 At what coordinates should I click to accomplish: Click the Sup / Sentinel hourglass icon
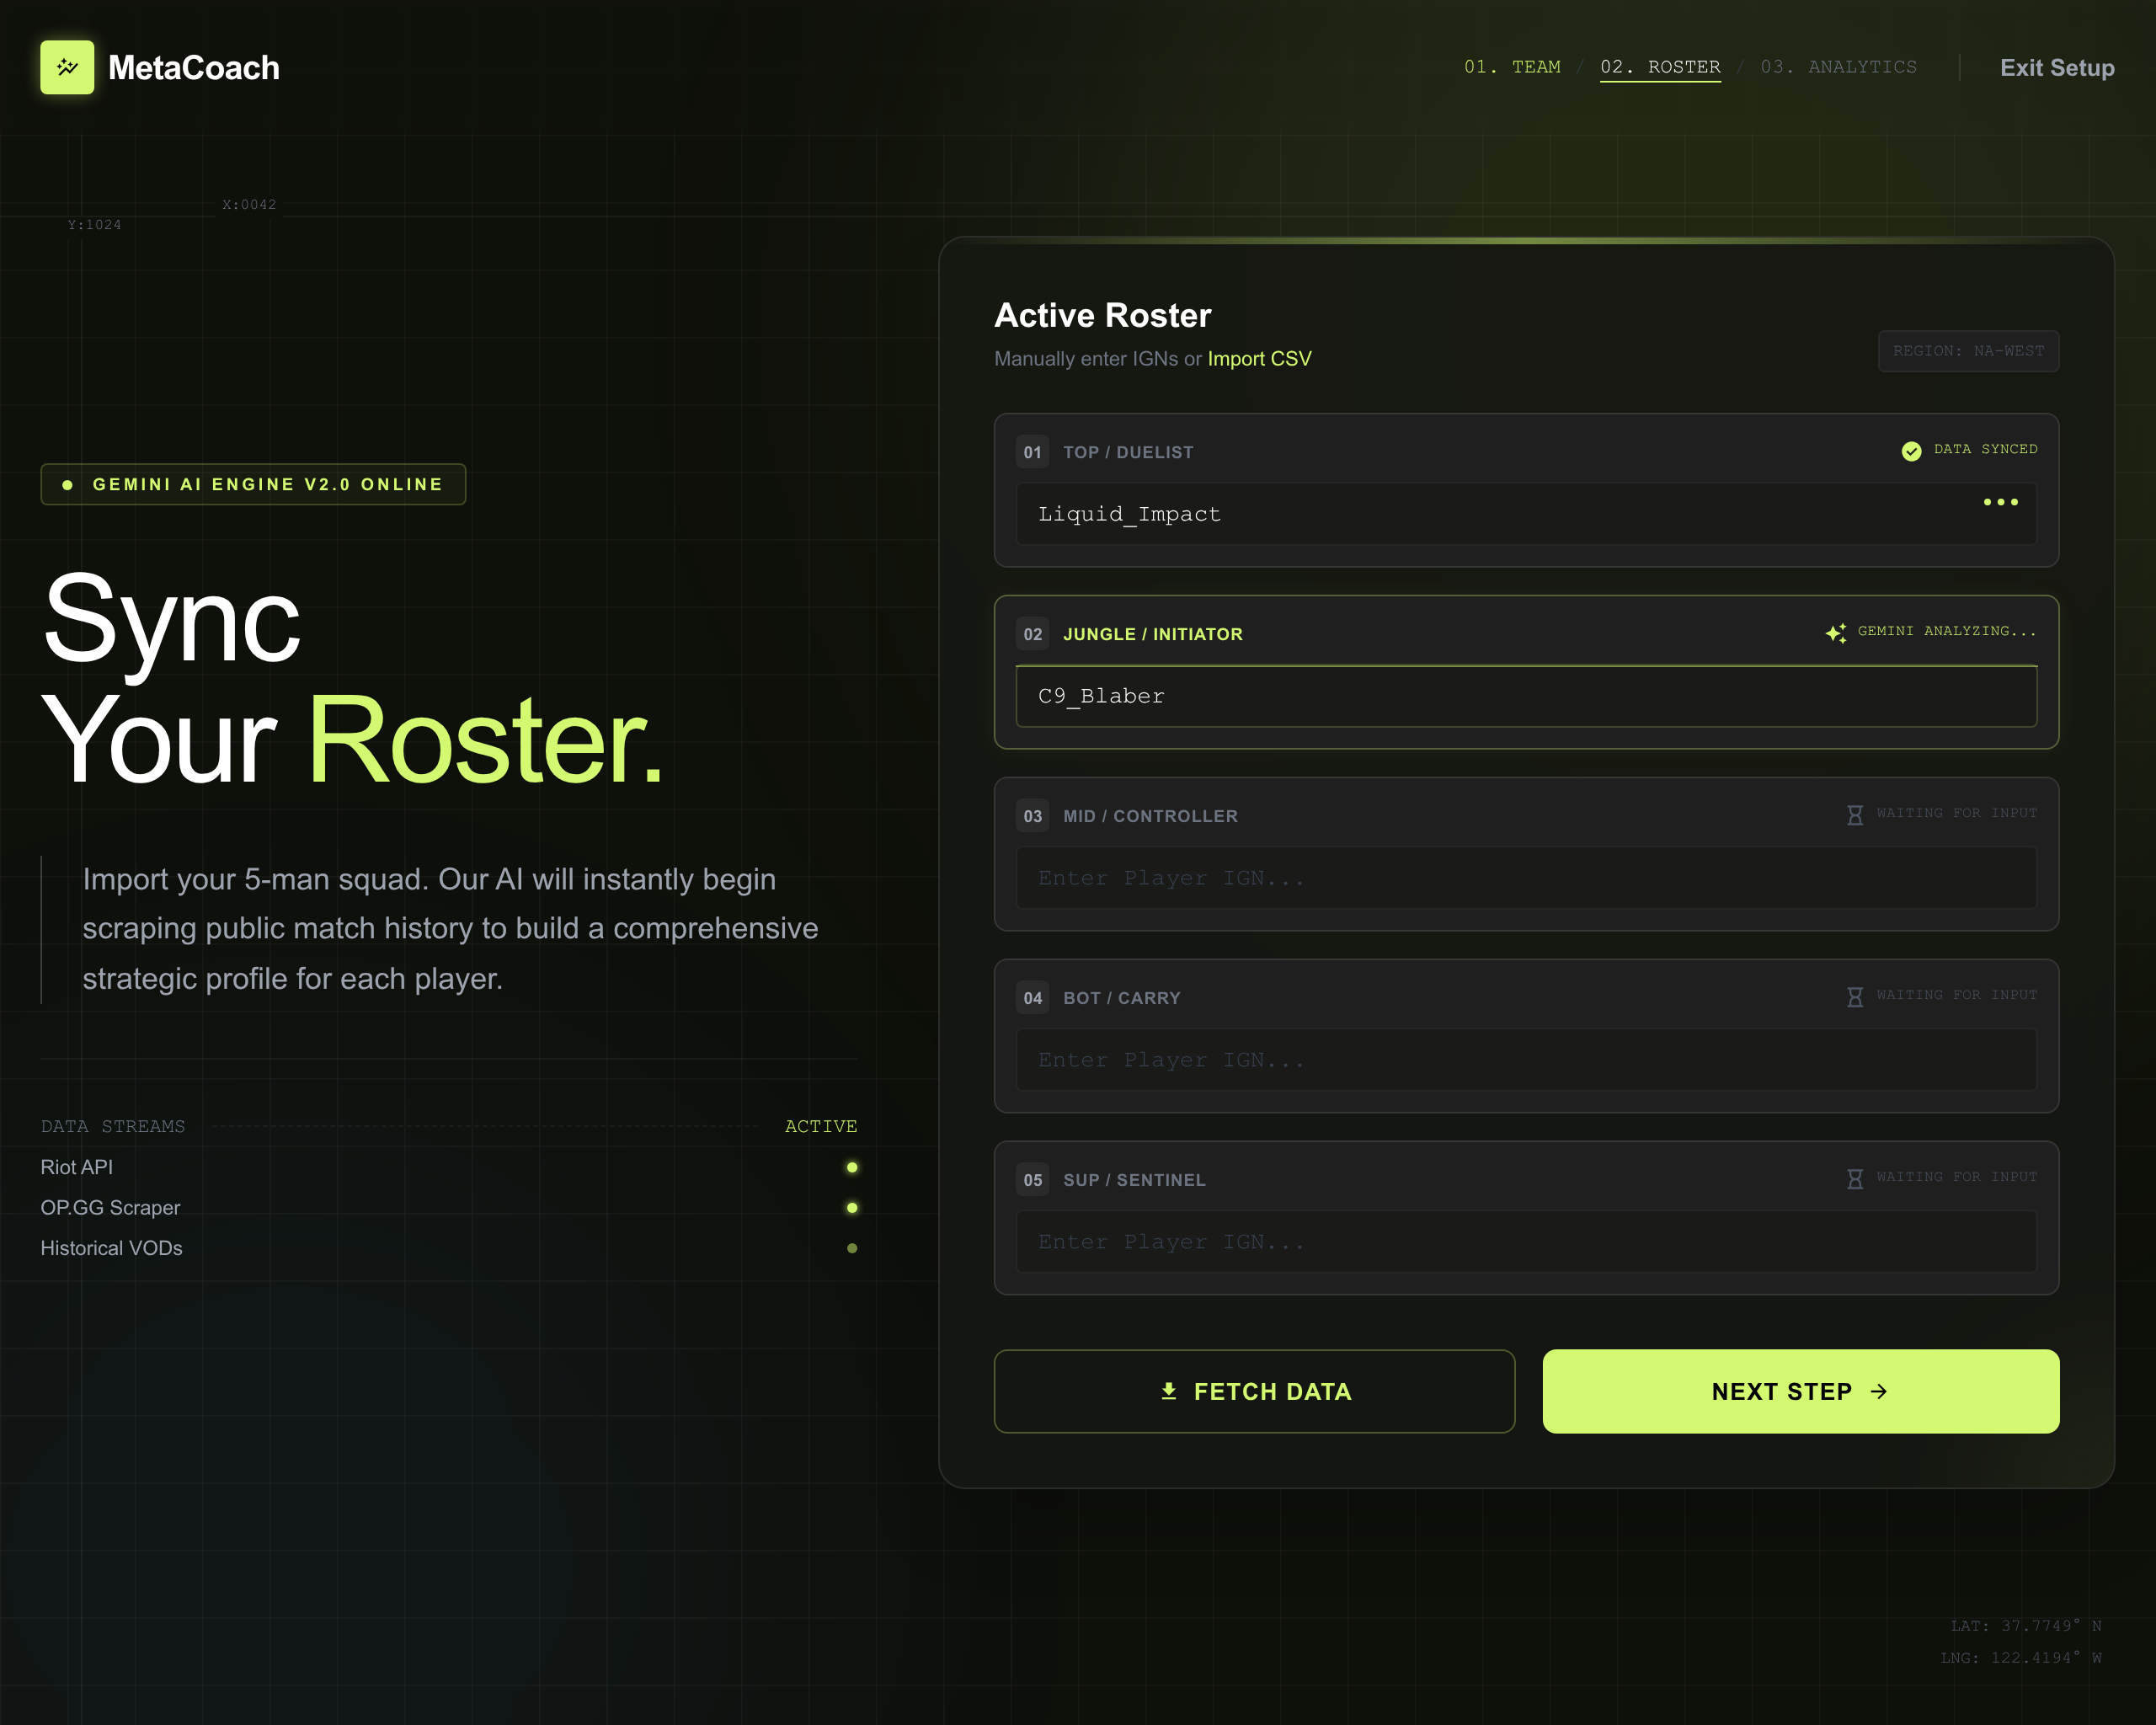coord(1855,1179)
